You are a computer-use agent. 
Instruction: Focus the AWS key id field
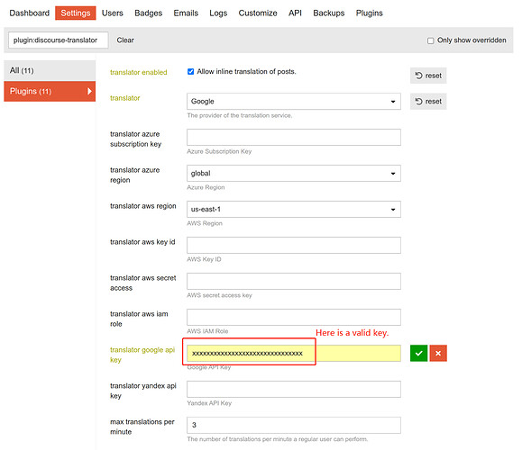294,246
